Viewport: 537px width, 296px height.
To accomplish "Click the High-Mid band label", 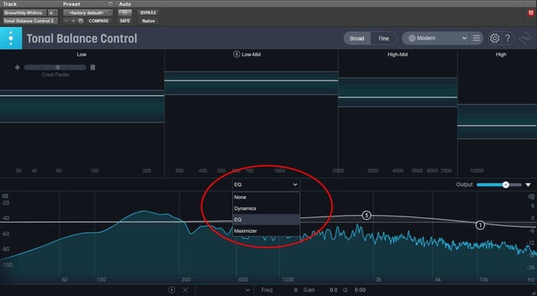I will (397, 54).
